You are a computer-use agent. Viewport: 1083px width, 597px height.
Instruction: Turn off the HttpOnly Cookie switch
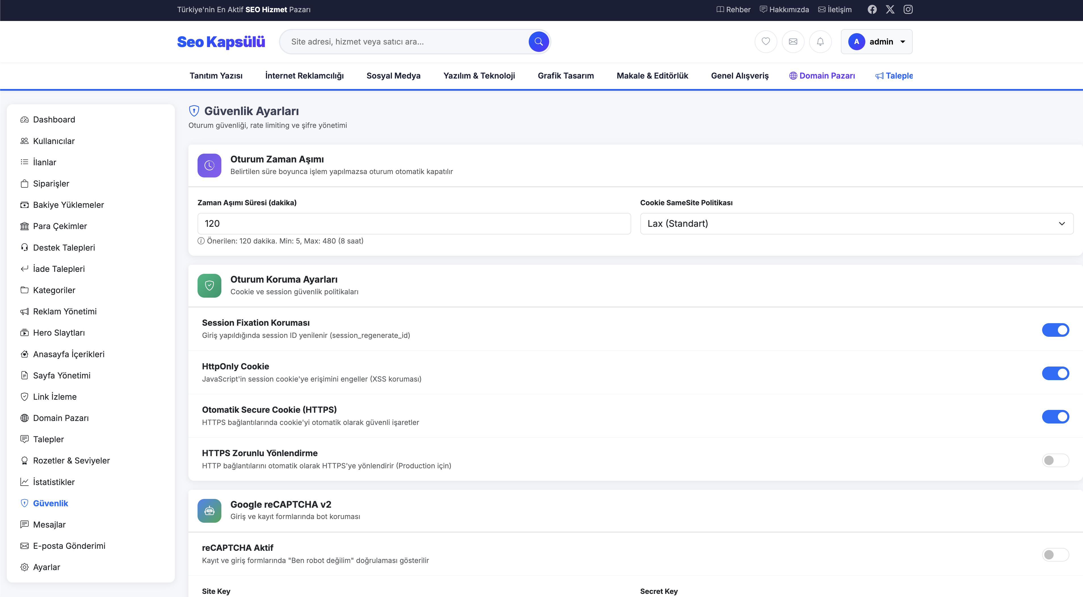[x=1055, y=373]
